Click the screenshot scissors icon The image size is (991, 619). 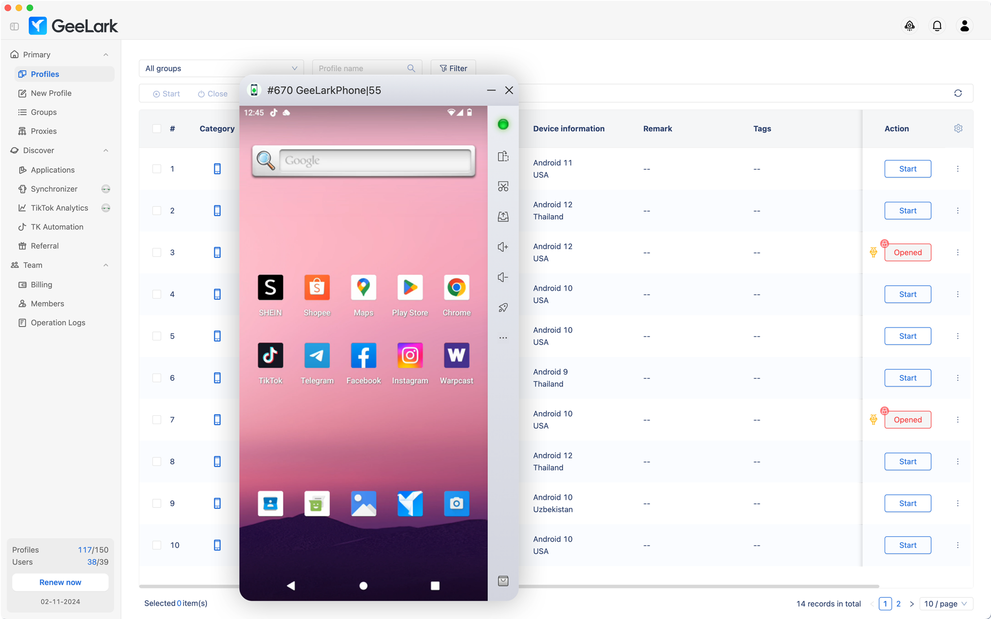coord(503,186)
